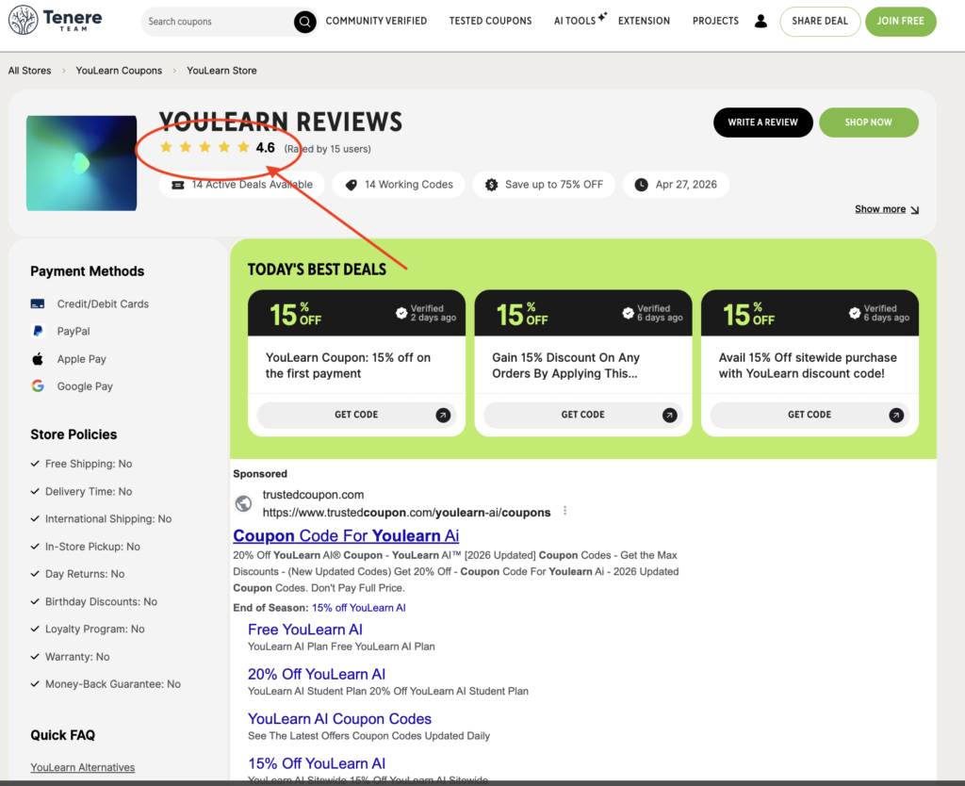Click the star rating 4.6
The image size is (965, 786).
click(218, 148)
